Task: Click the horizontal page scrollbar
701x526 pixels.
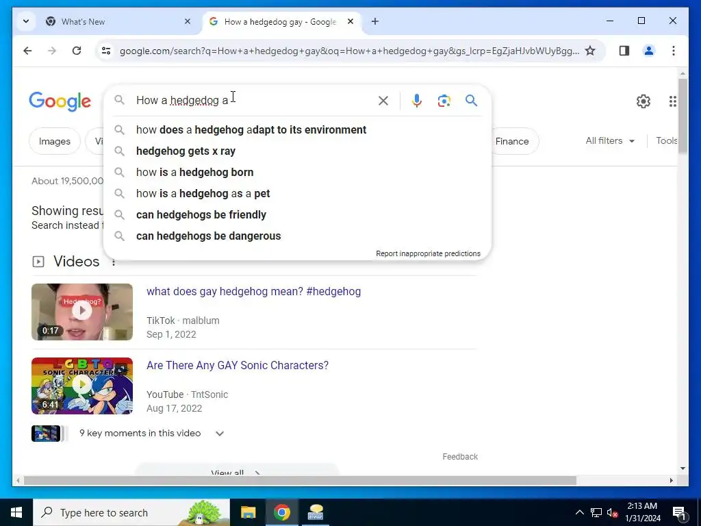Action: click(300, 480)
